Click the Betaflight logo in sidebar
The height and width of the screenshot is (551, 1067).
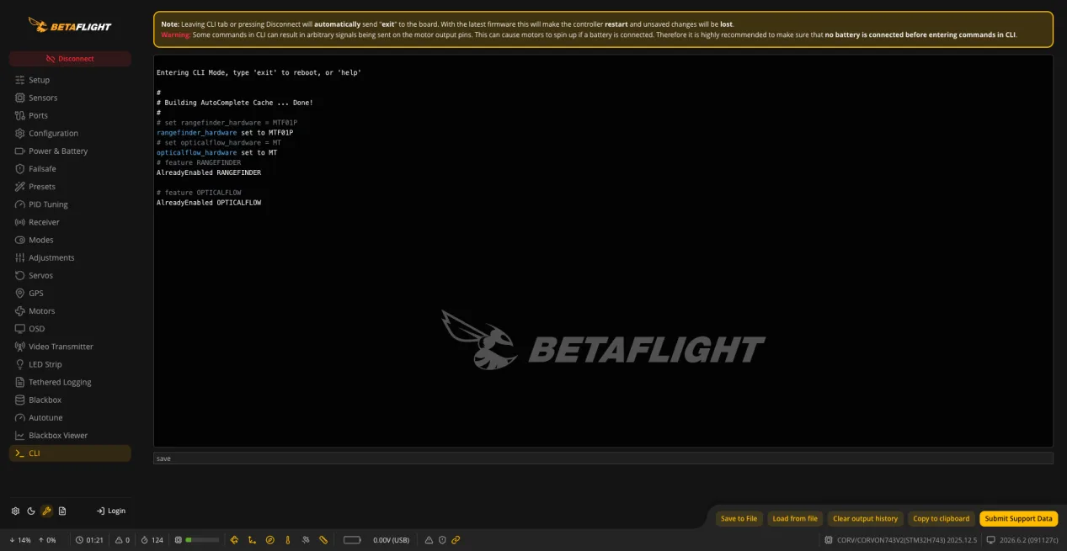70,25
